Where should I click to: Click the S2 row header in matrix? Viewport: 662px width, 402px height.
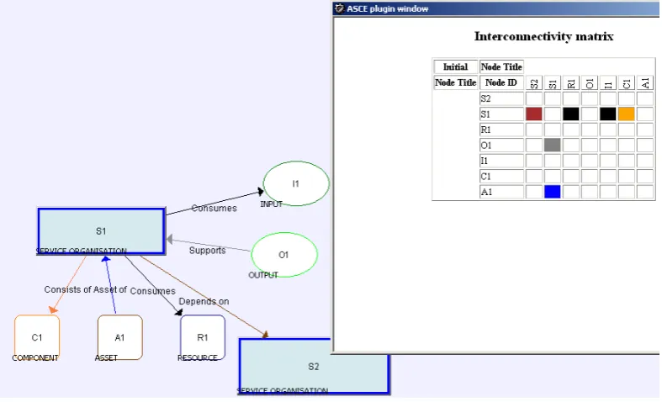[501, 98]
